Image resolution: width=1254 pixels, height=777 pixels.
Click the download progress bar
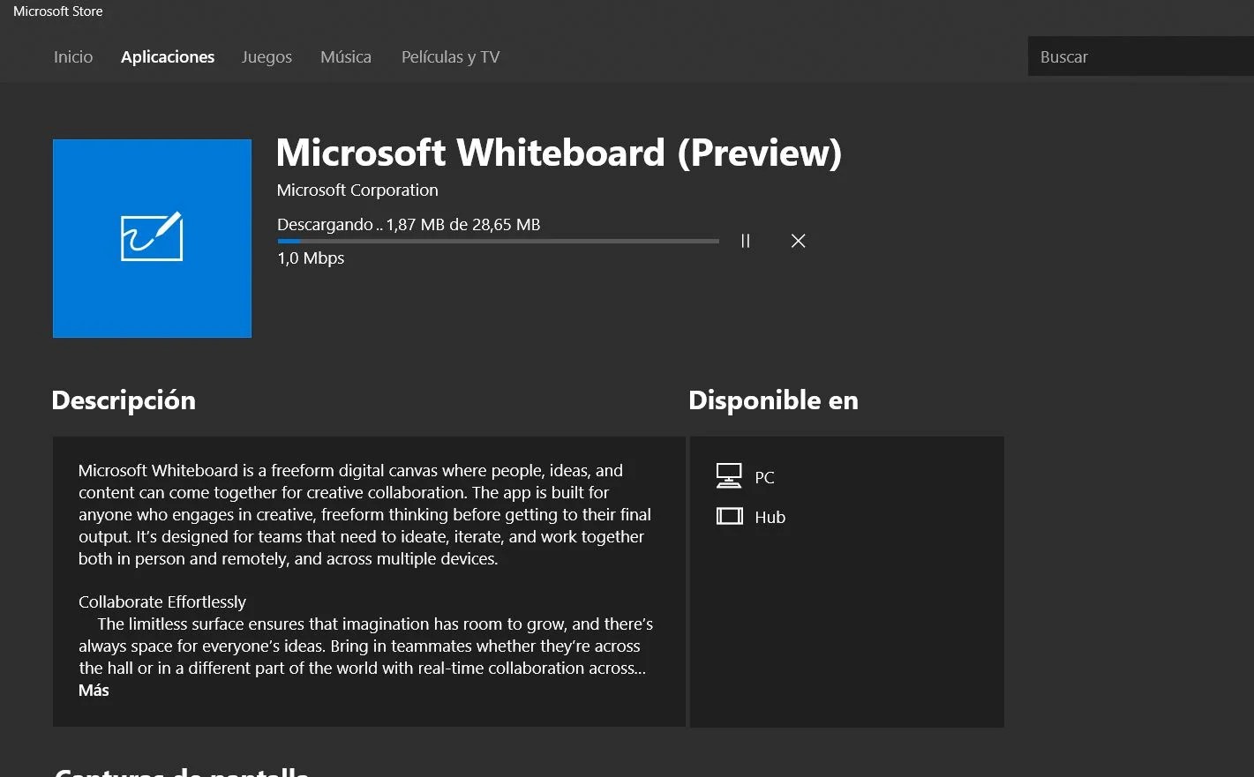497,240
